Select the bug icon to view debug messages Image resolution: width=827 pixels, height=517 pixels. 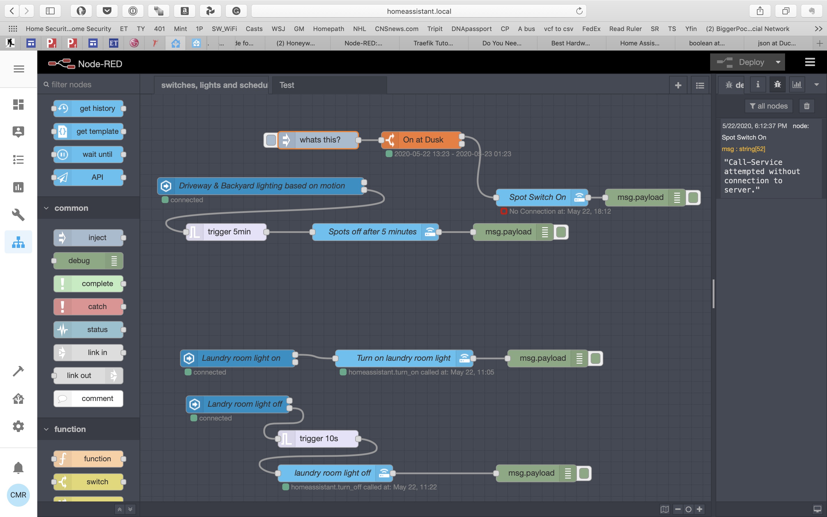(777, 84)
